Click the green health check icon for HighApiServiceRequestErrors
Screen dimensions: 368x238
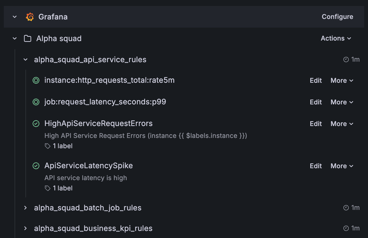pos(36,124)
